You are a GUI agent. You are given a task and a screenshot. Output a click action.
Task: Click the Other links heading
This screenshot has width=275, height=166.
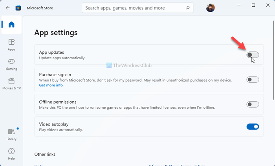click(45, 154)
